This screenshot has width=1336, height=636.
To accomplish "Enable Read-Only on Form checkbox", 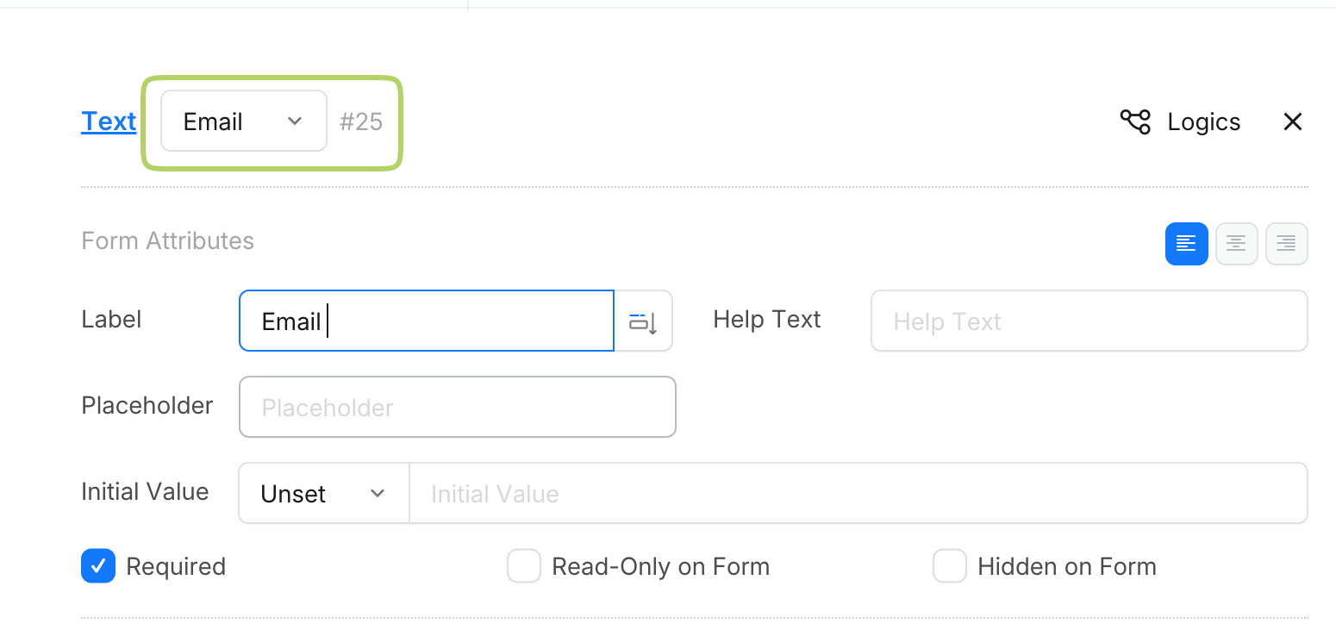I will (523, 566).
